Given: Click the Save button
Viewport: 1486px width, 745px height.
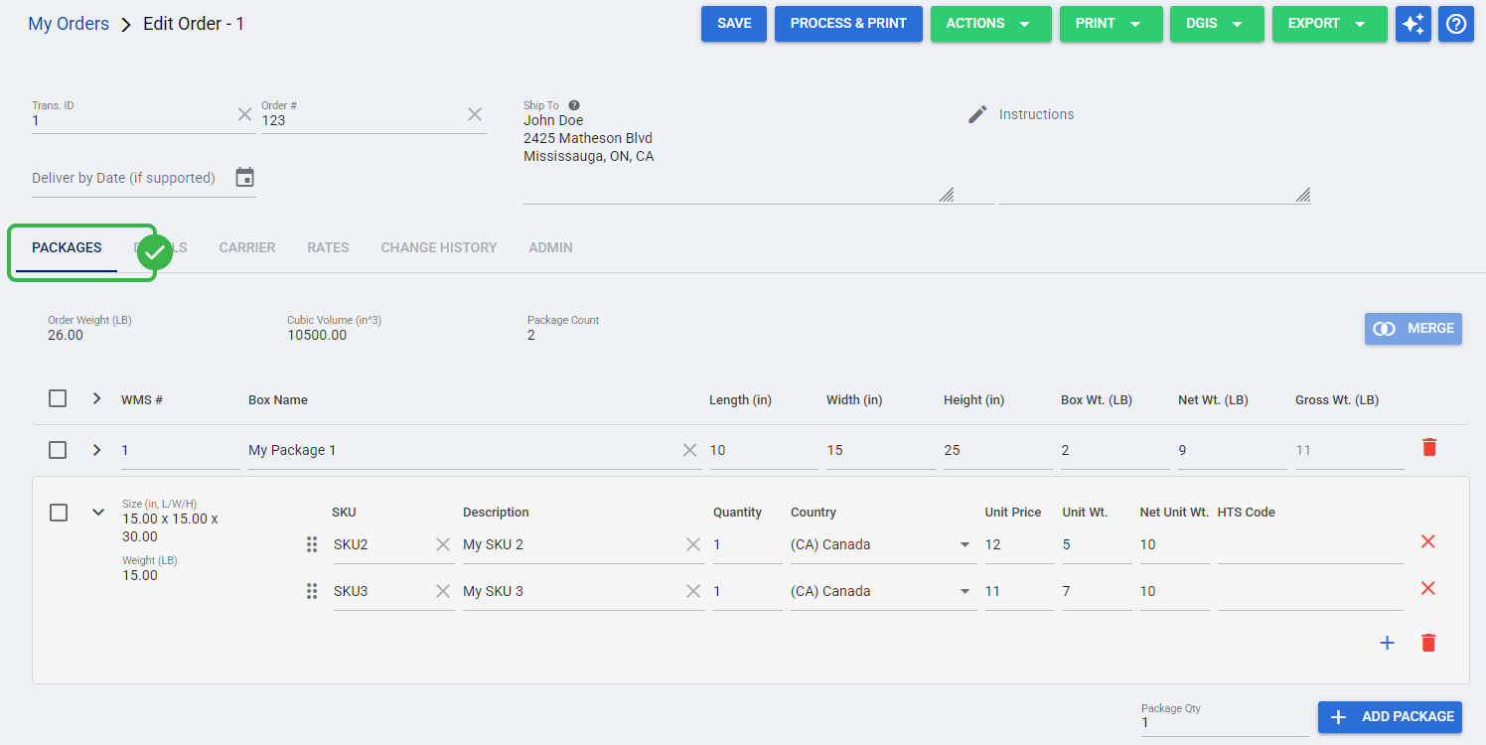Looking at the screenshot, I should point(734,24).
